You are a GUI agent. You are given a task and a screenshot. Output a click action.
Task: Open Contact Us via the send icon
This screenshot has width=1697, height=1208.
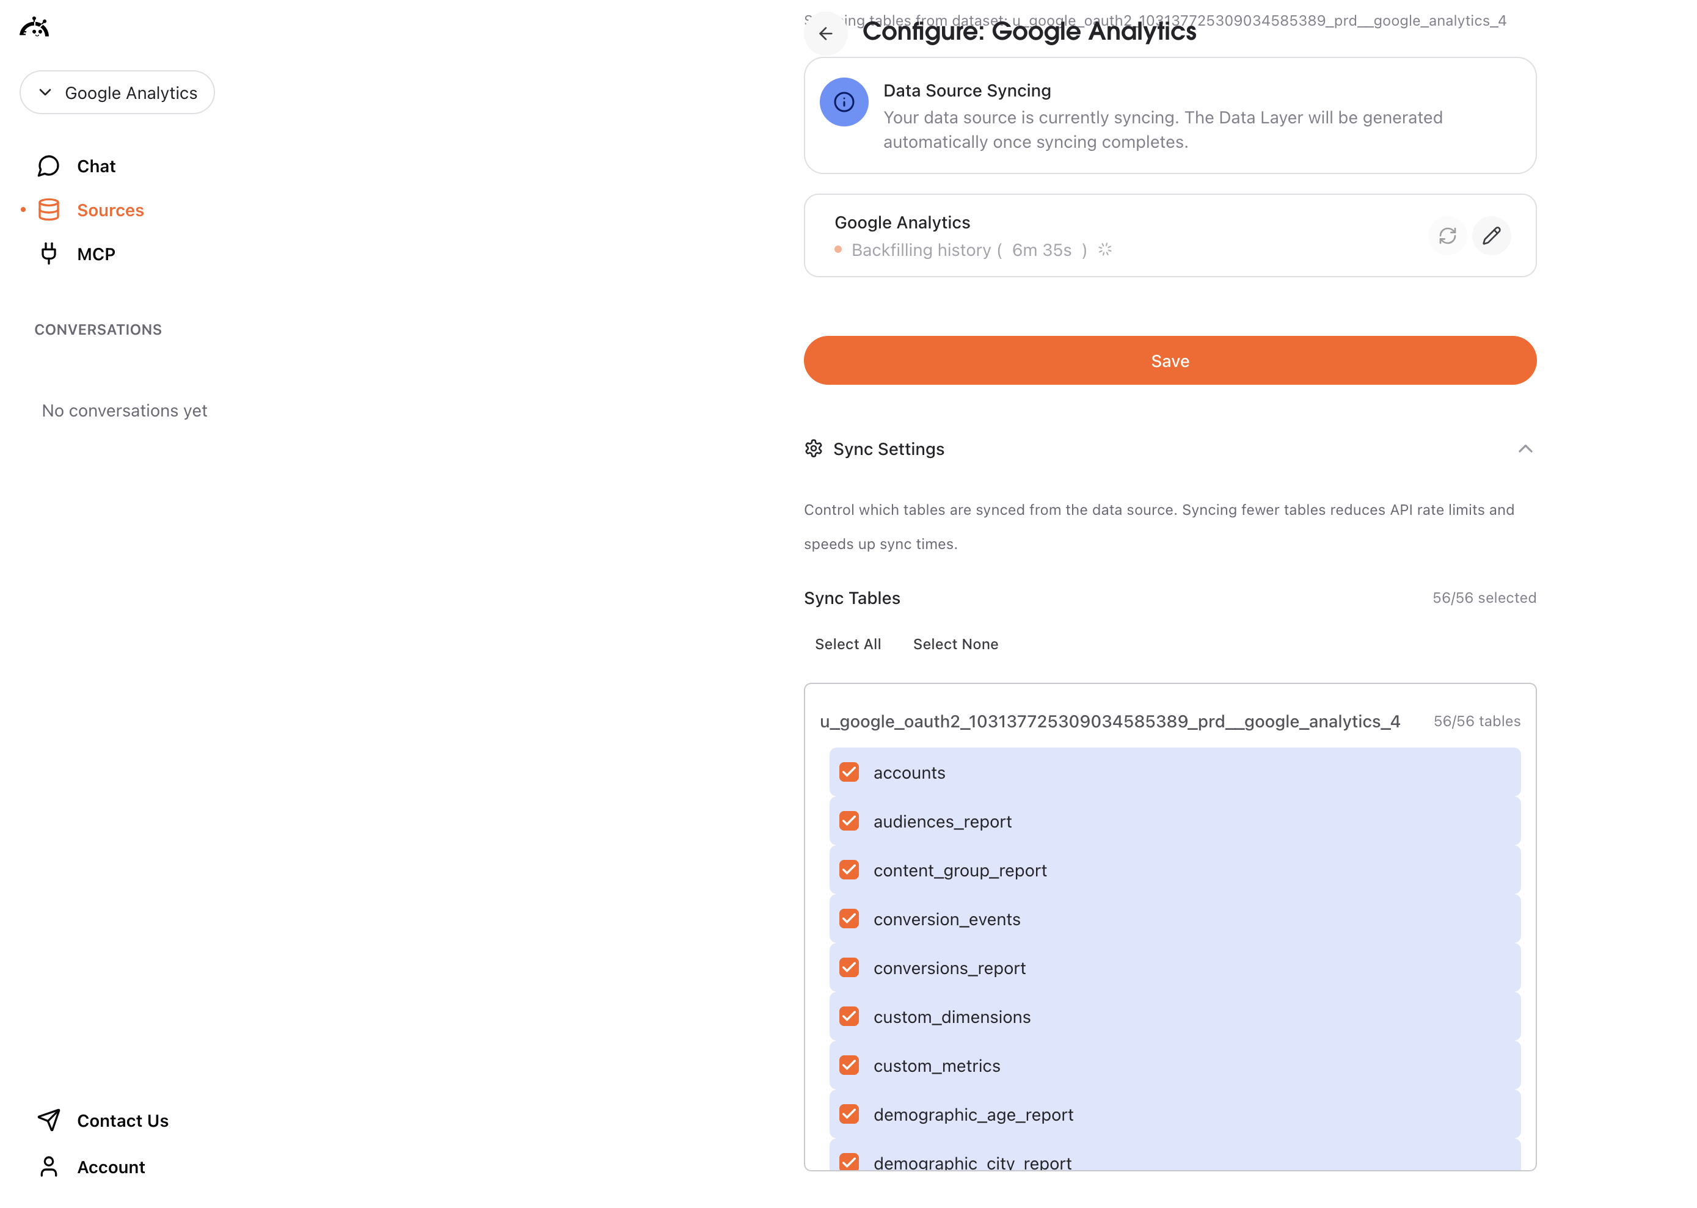48,1119
